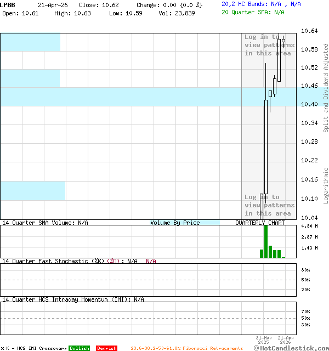Click the upper 'Log in to view patterns' notice
This screenshot has width=329, height=351.
click(269, 45)
